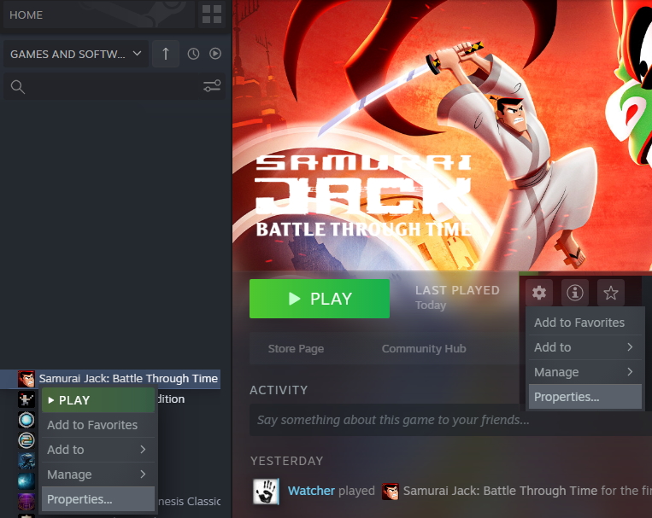
Task: Select Add to Favorites in gear menu
Action: pyautogui.click(x=584, y=323)
